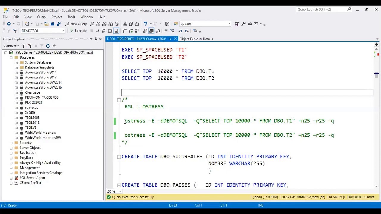This screenshot has height=214, width=381.
Task: Switch output to Results to Text
Action: 145,31
